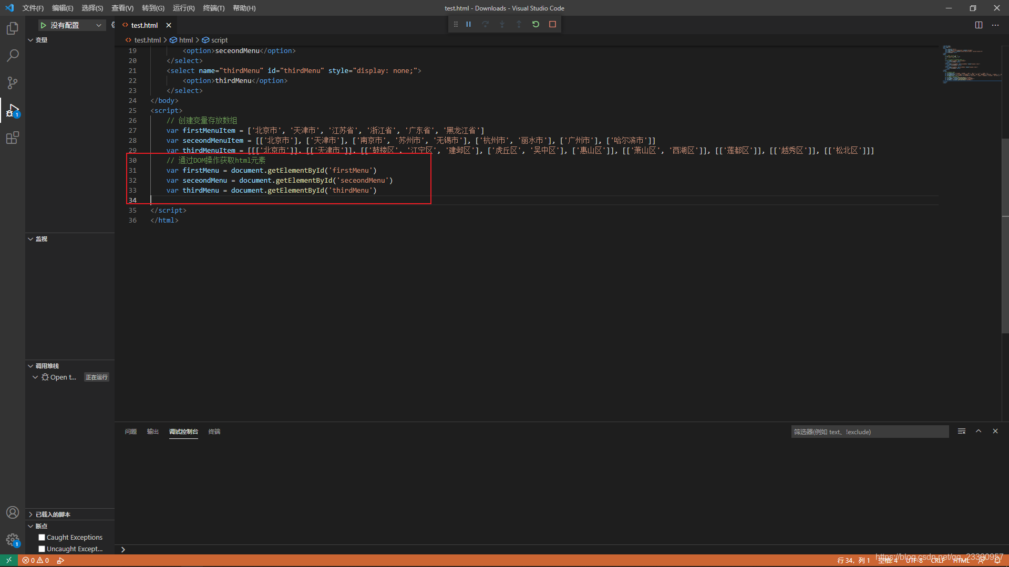Viewport: 1009px width, 567px height.
Task: Expand the 断点 section
Action: point(31,526)
